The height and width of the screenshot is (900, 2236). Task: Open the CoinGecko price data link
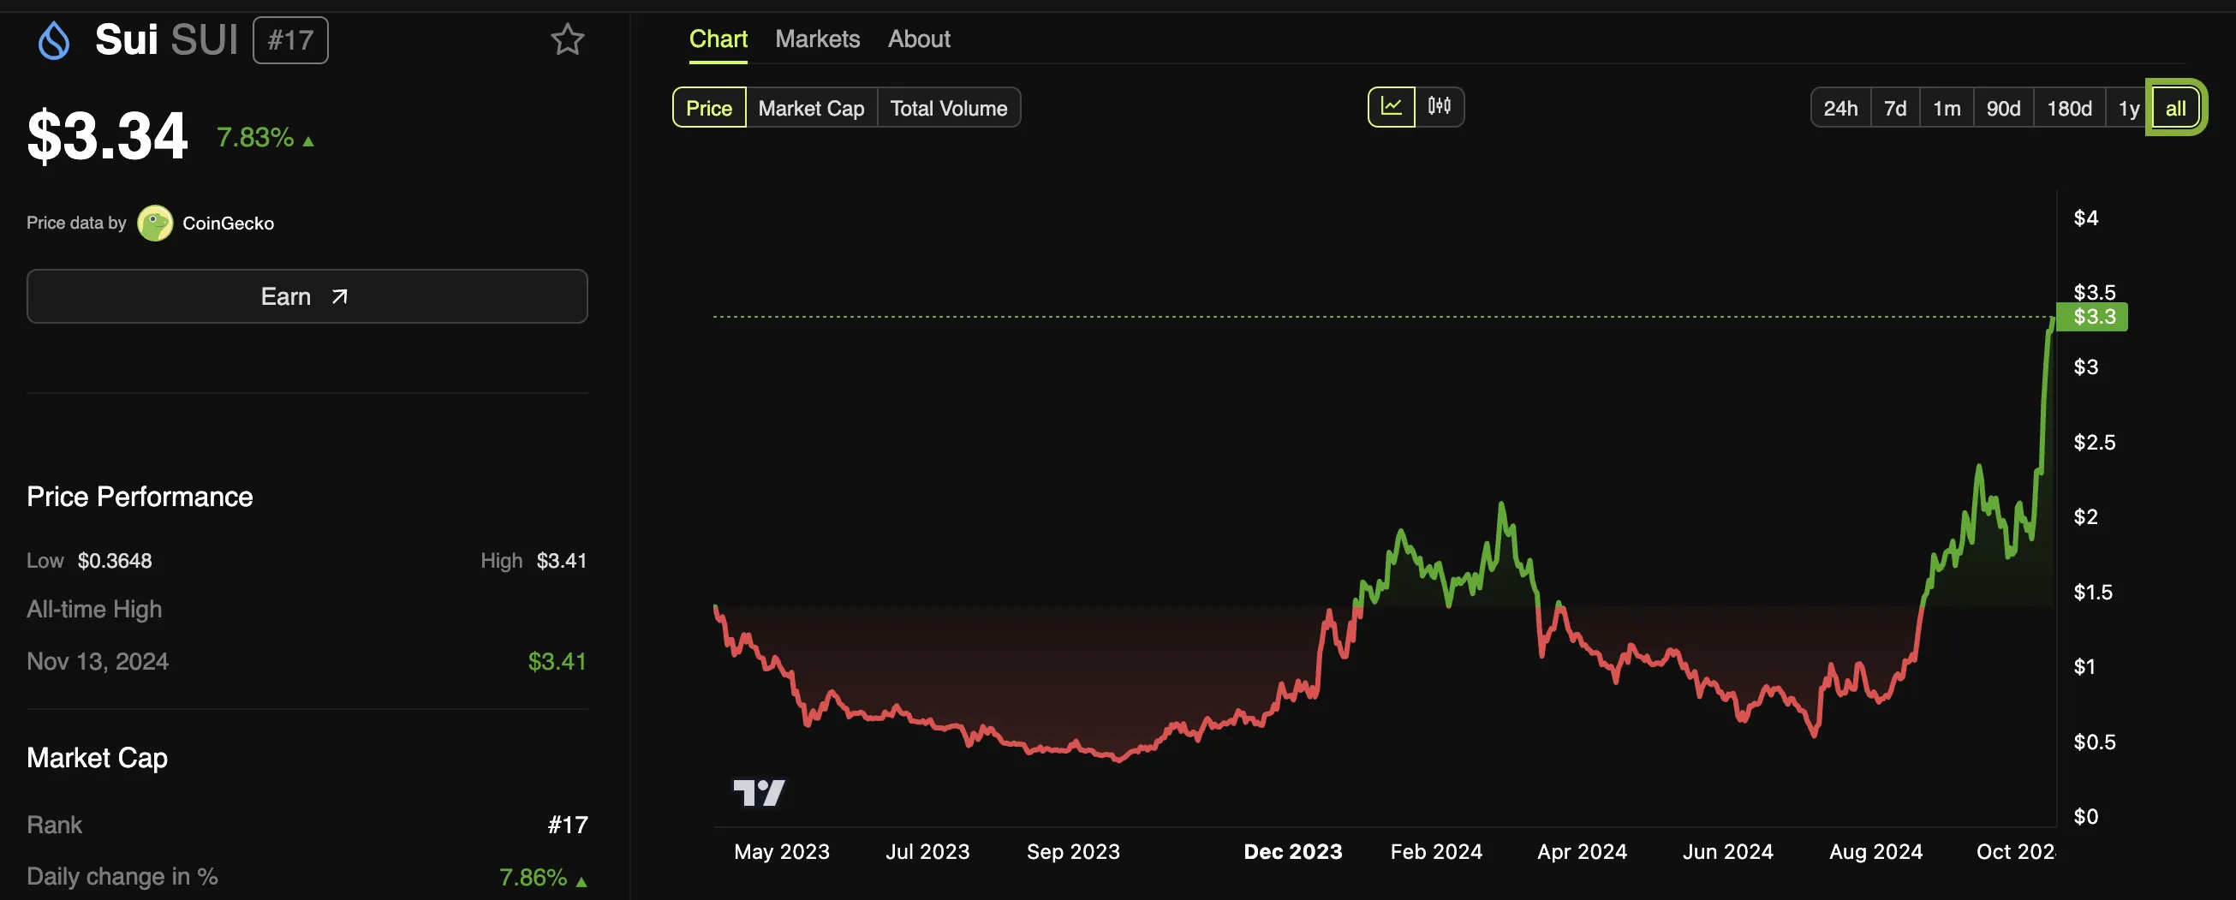point(228,223)
